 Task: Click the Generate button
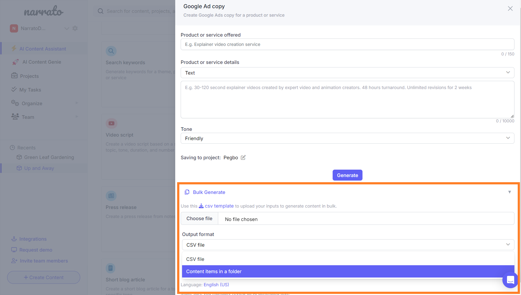tap(347, 175)
